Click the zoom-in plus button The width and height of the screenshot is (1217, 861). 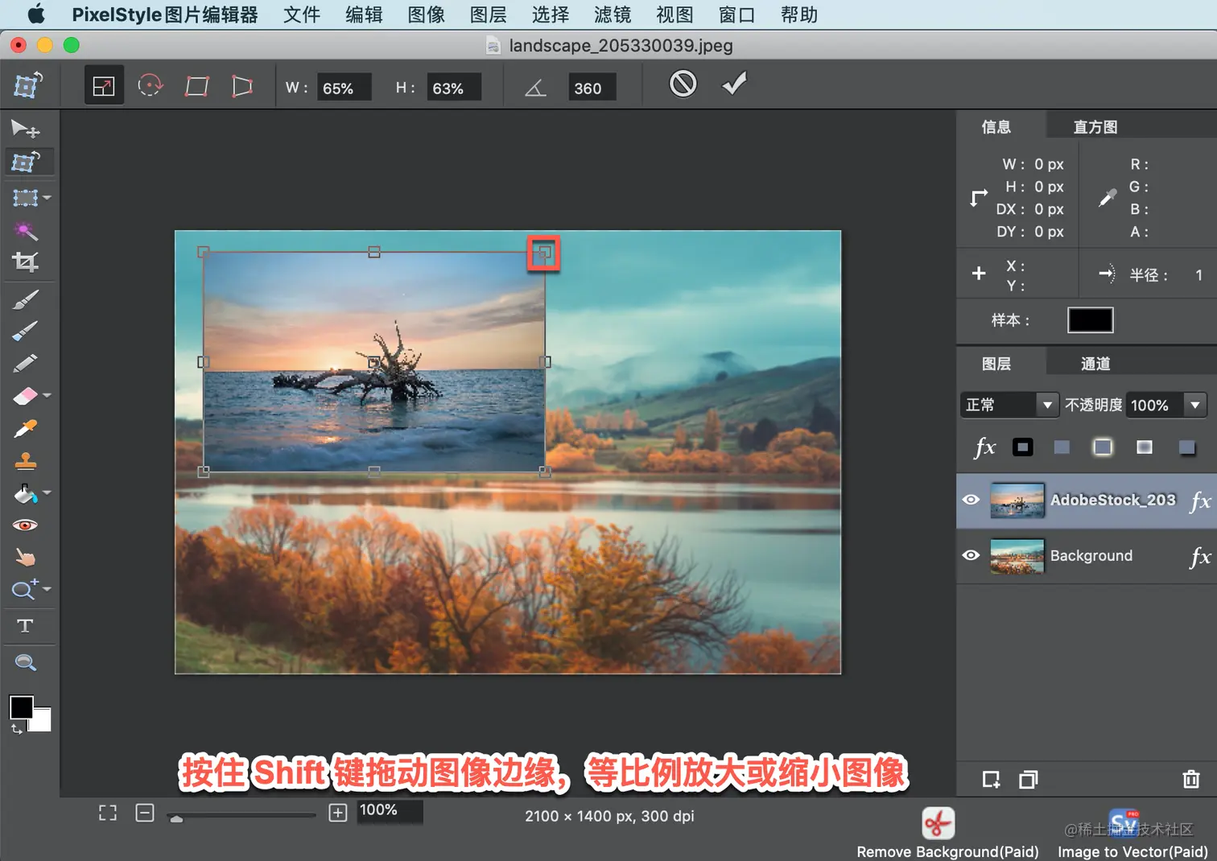click(338, 813)
